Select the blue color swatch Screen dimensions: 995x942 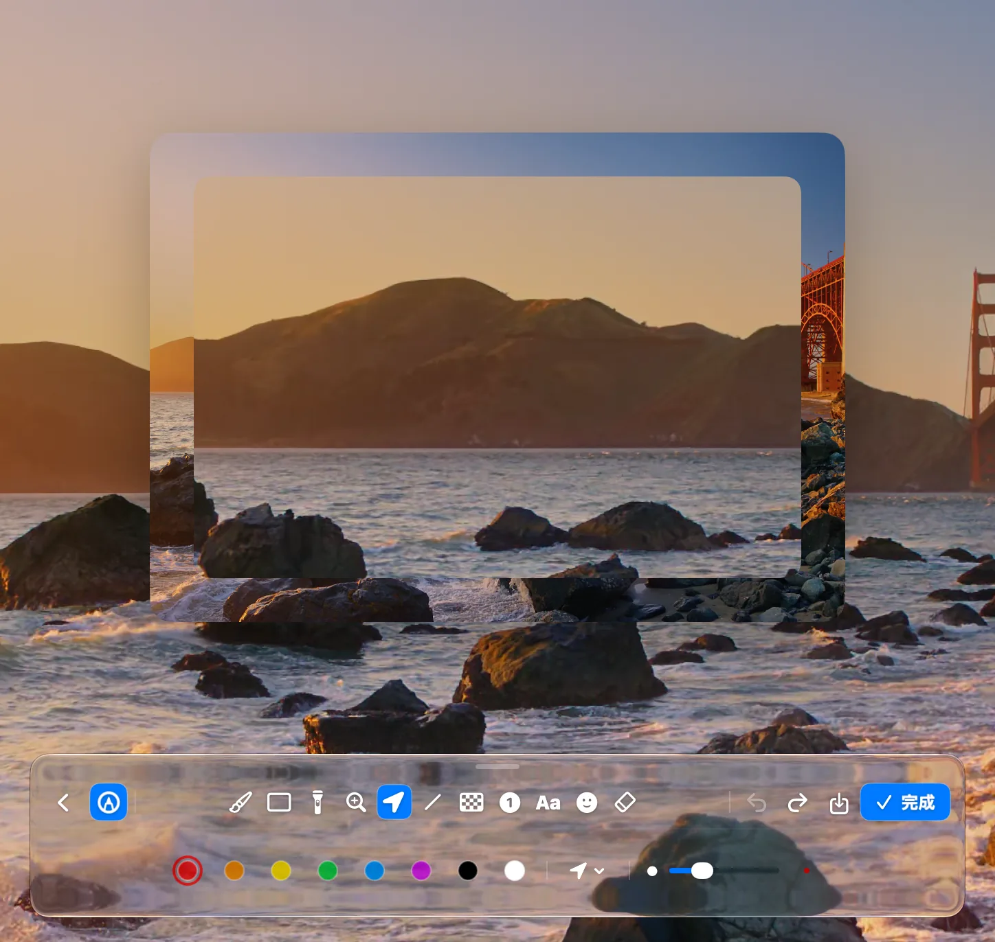coord(374,871)
